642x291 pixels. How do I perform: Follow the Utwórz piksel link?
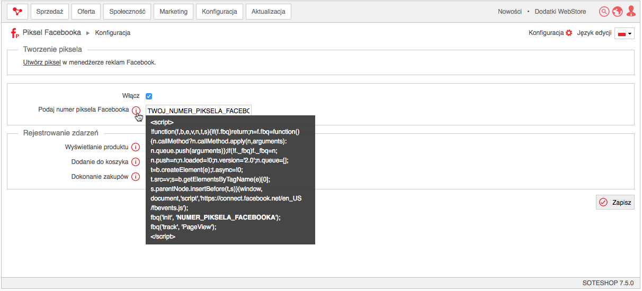(42, 62)
